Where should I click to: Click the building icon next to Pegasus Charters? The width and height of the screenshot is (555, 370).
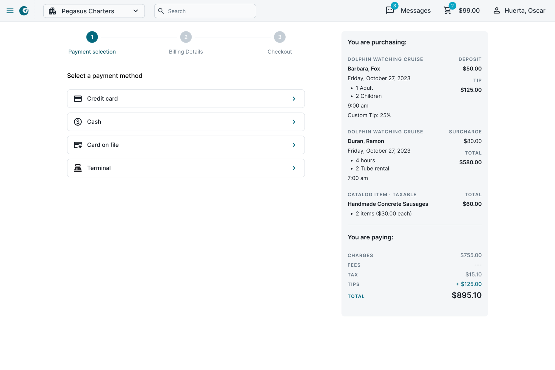[53, 11]
